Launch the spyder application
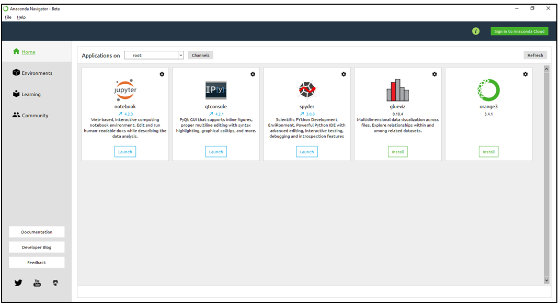Viewport: 560px width, 304px height. (x=307, y=152)
